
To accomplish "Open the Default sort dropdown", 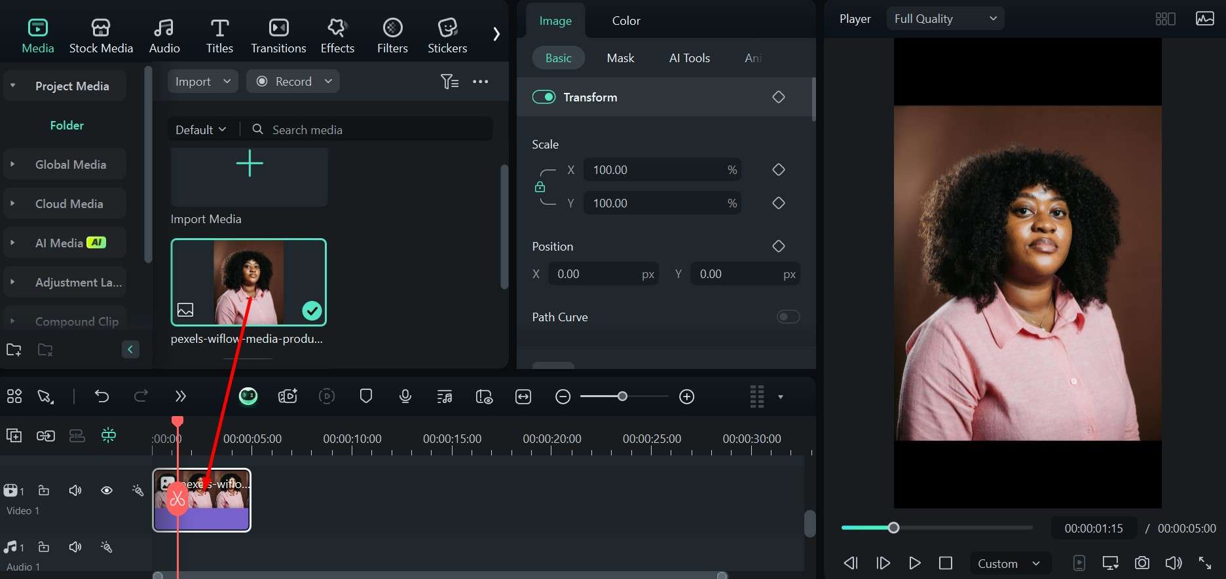I will 200,130.
